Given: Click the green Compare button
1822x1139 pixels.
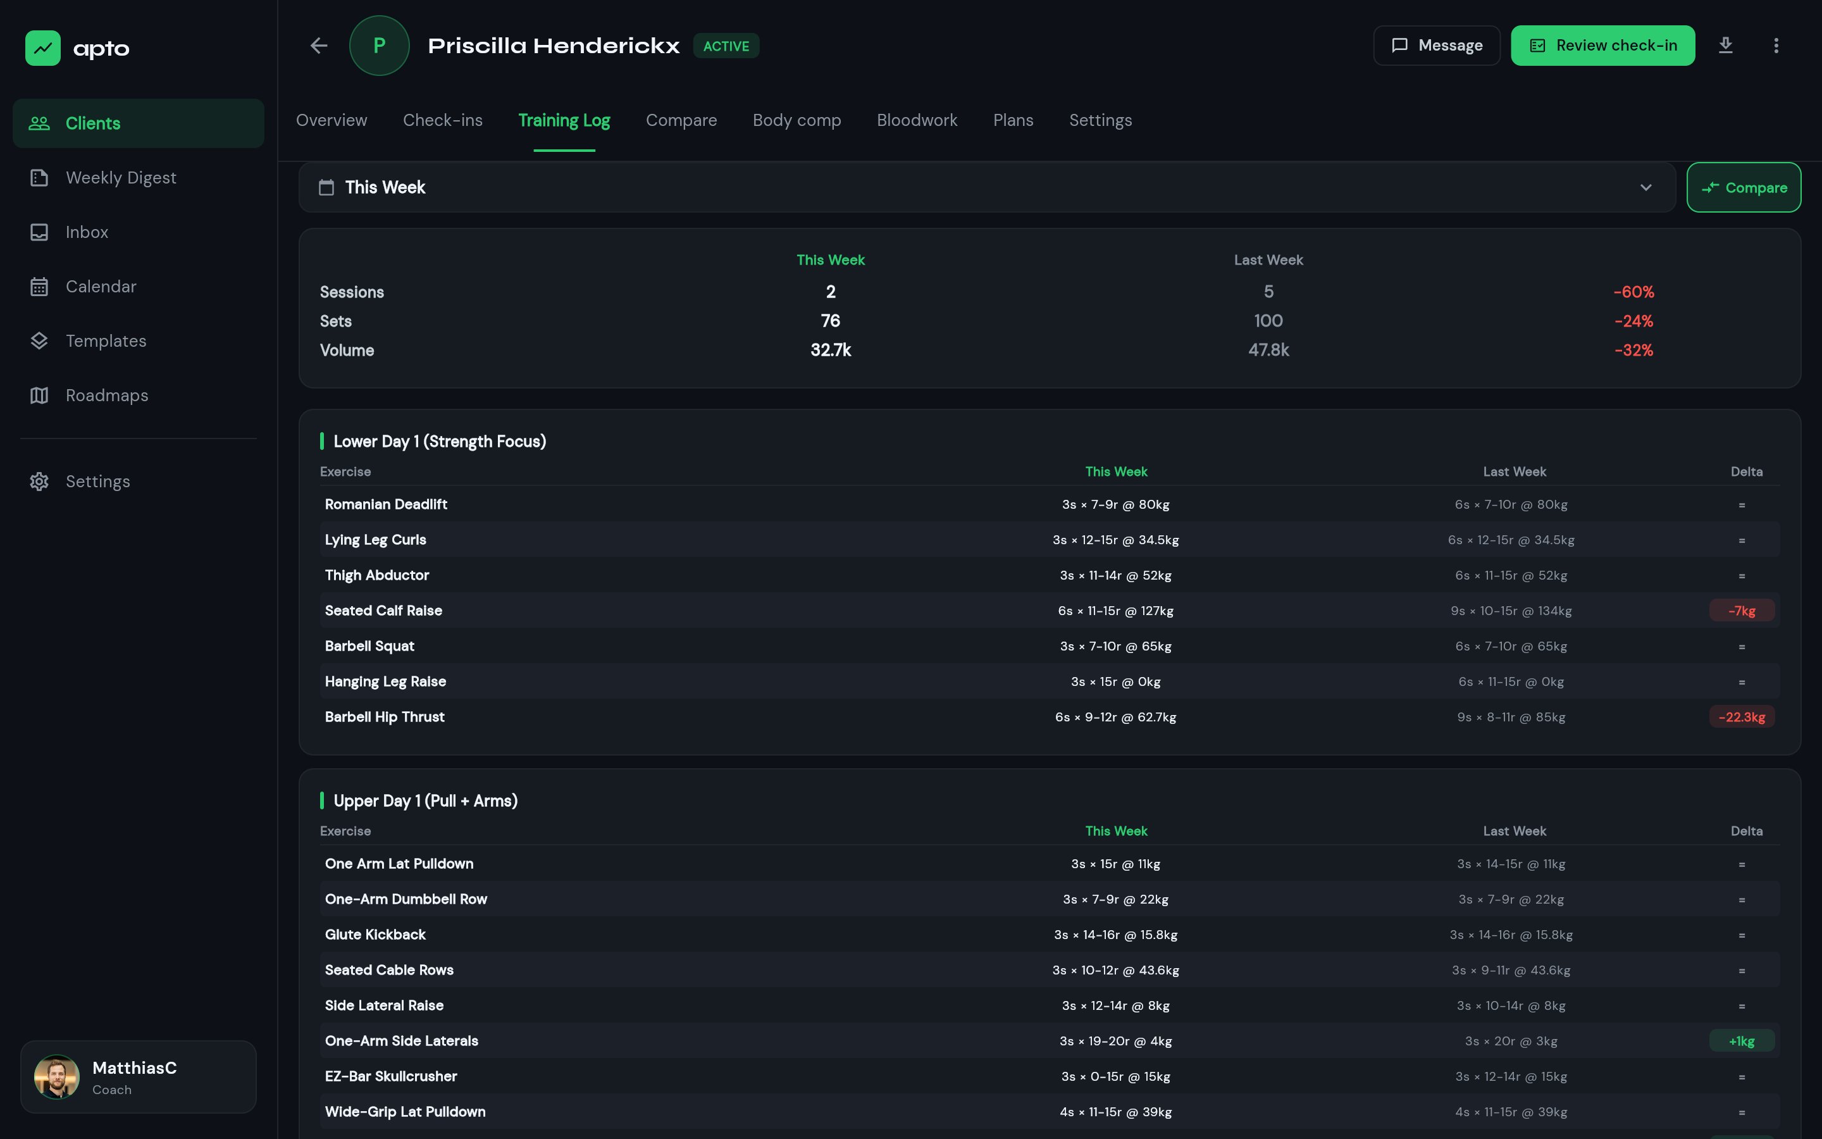Looking at the screenshot, I should (1743, 187).
